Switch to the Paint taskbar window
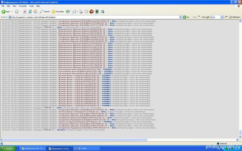242x151 pixels. pyautogui.click(x=86, y=149)
